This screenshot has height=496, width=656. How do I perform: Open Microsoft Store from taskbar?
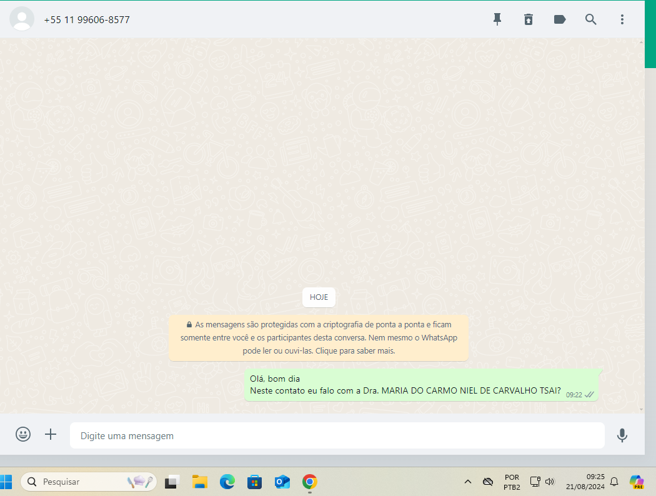click(254, 482)
